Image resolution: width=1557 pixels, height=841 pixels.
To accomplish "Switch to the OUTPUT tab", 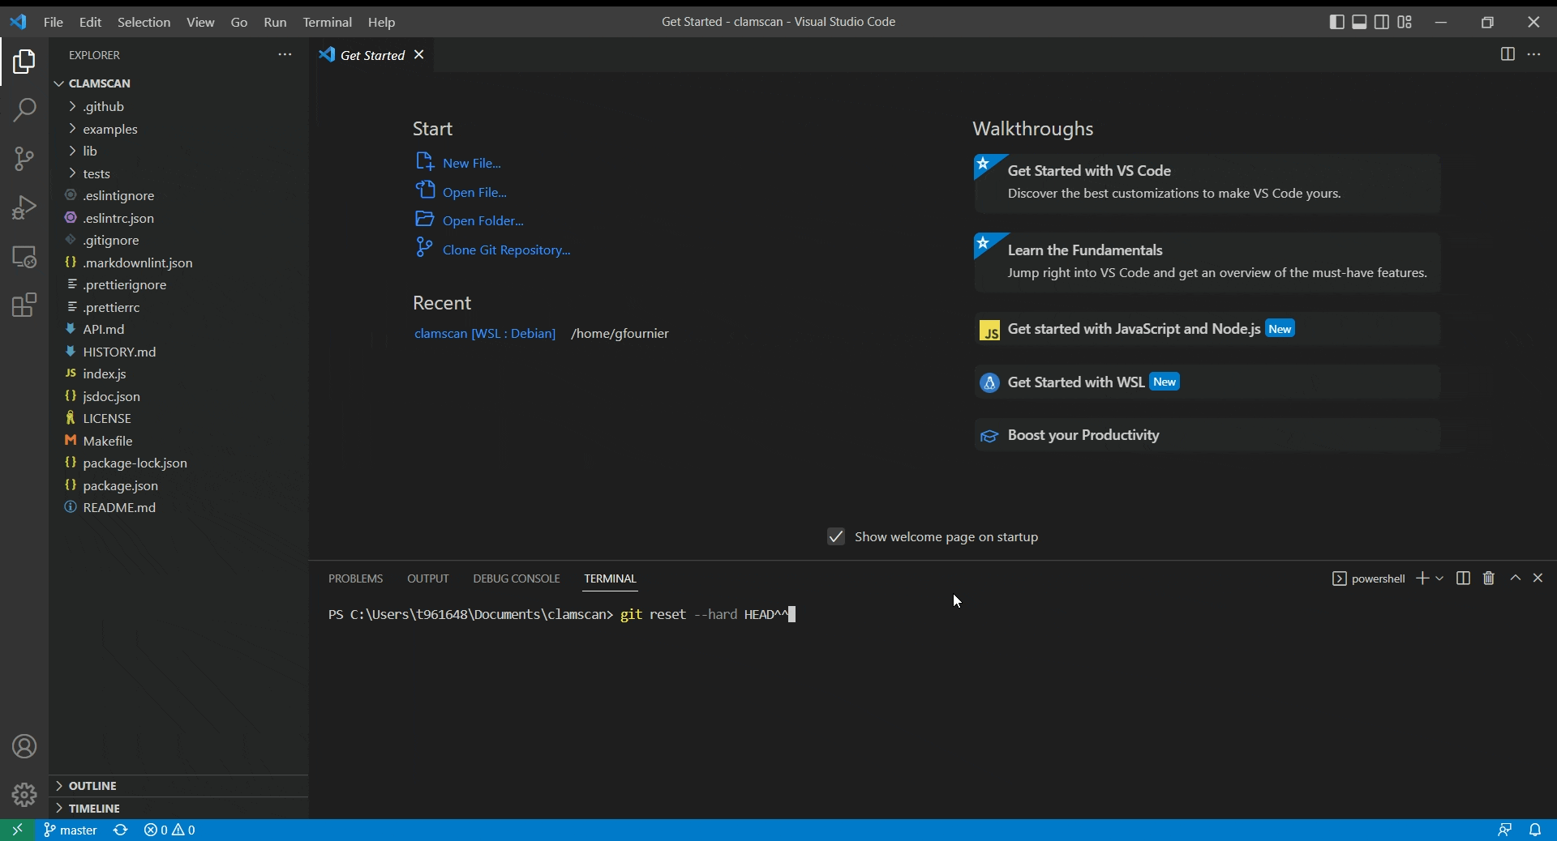I will point(428,578).
